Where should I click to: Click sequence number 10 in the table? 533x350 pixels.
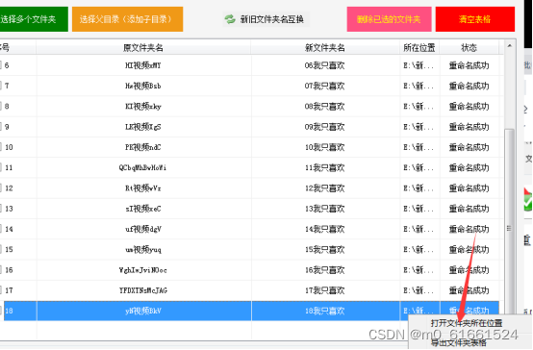[9, 147]
